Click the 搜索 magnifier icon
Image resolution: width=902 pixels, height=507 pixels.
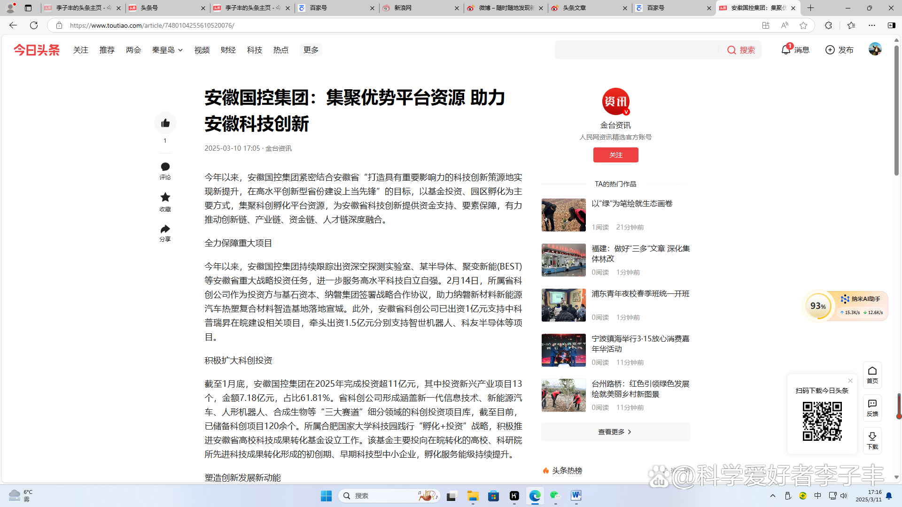click(x=731, y=49)
